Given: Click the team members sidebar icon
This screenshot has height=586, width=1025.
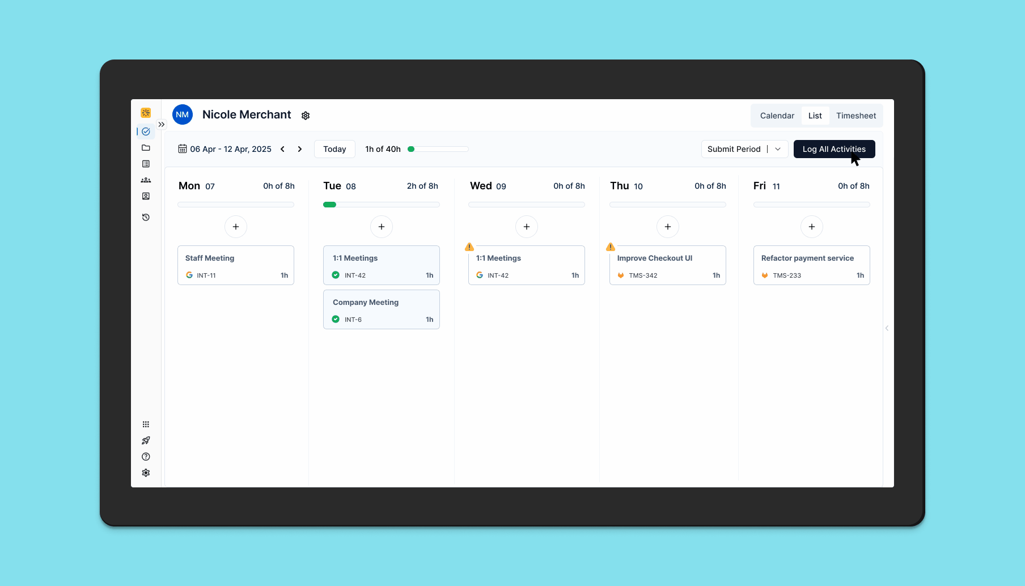Looking at the screenshot, I should point(146,180).
